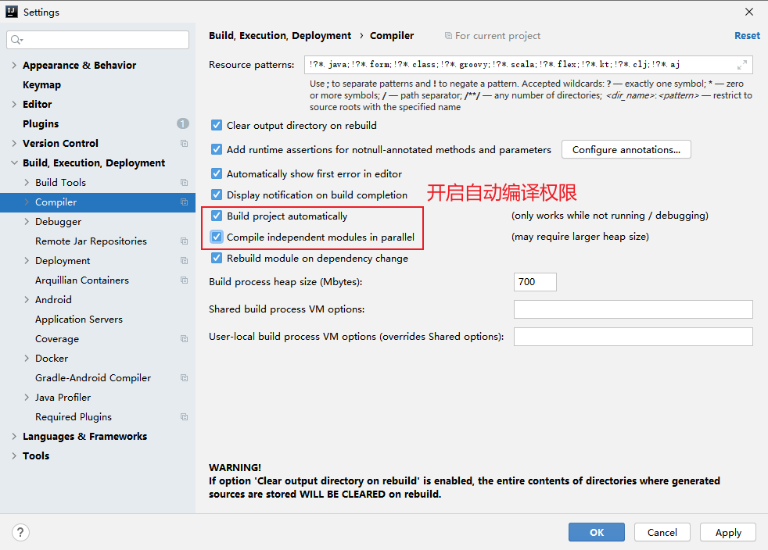Click the Plugins update badge showing 1

(x=183, y=123)
